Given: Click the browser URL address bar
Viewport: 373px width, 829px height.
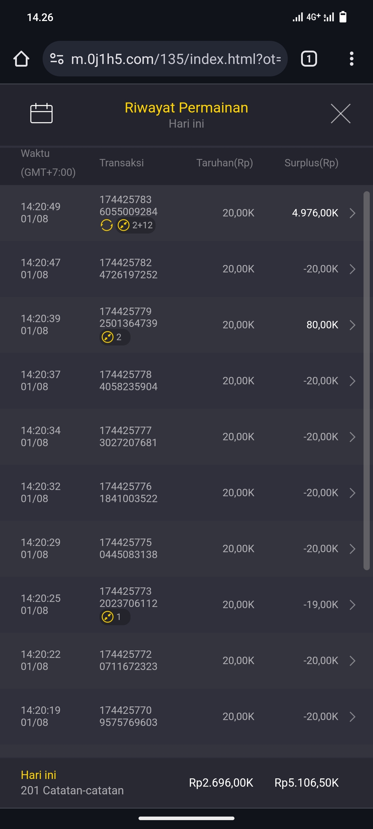Looking at the screenshot, I should pyautogui.click(x=175, y=59).
